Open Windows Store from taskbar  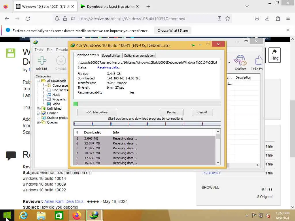[x=59, y=215]
